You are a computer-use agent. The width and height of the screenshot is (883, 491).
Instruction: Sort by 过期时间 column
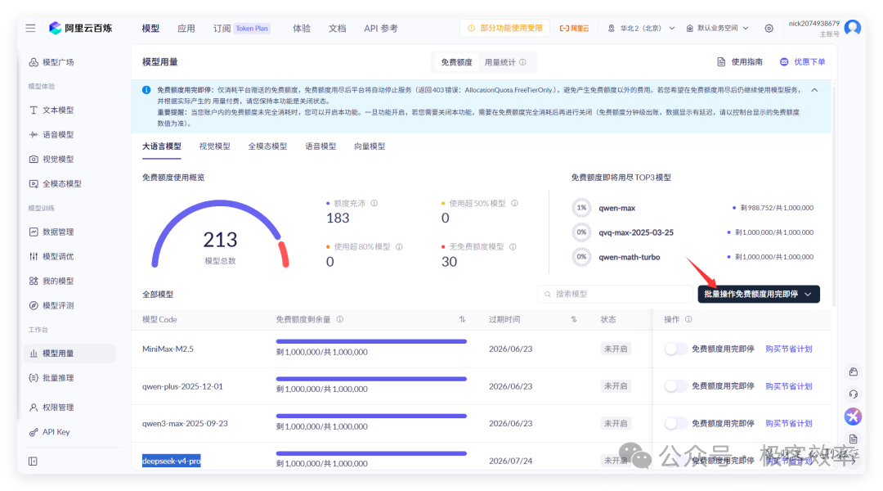point(574,319)
